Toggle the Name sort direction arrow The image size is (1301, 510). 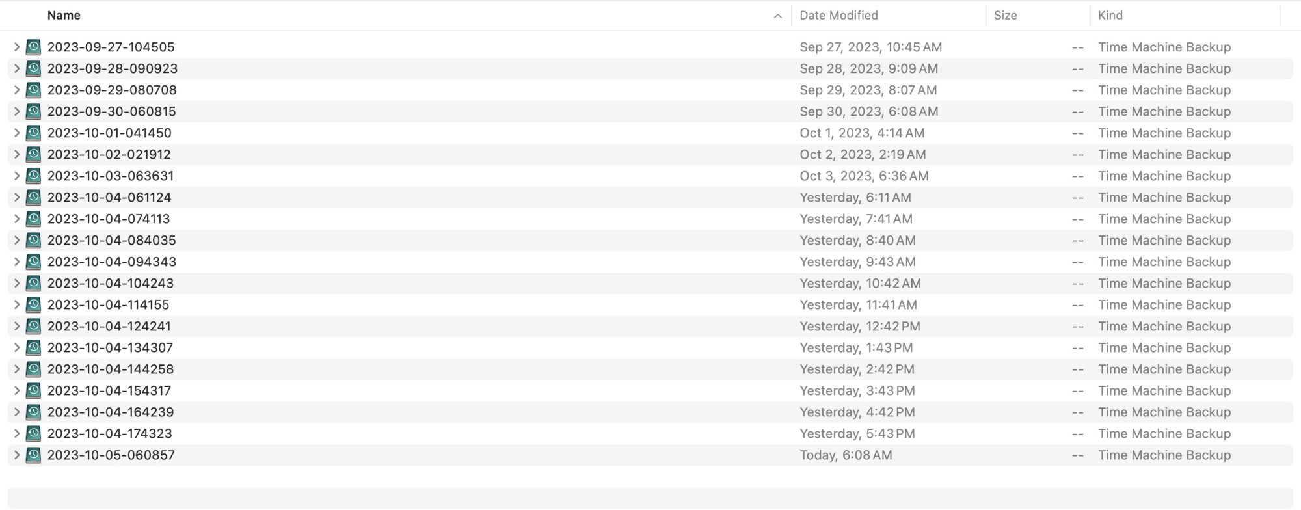(x=777, y=16)
